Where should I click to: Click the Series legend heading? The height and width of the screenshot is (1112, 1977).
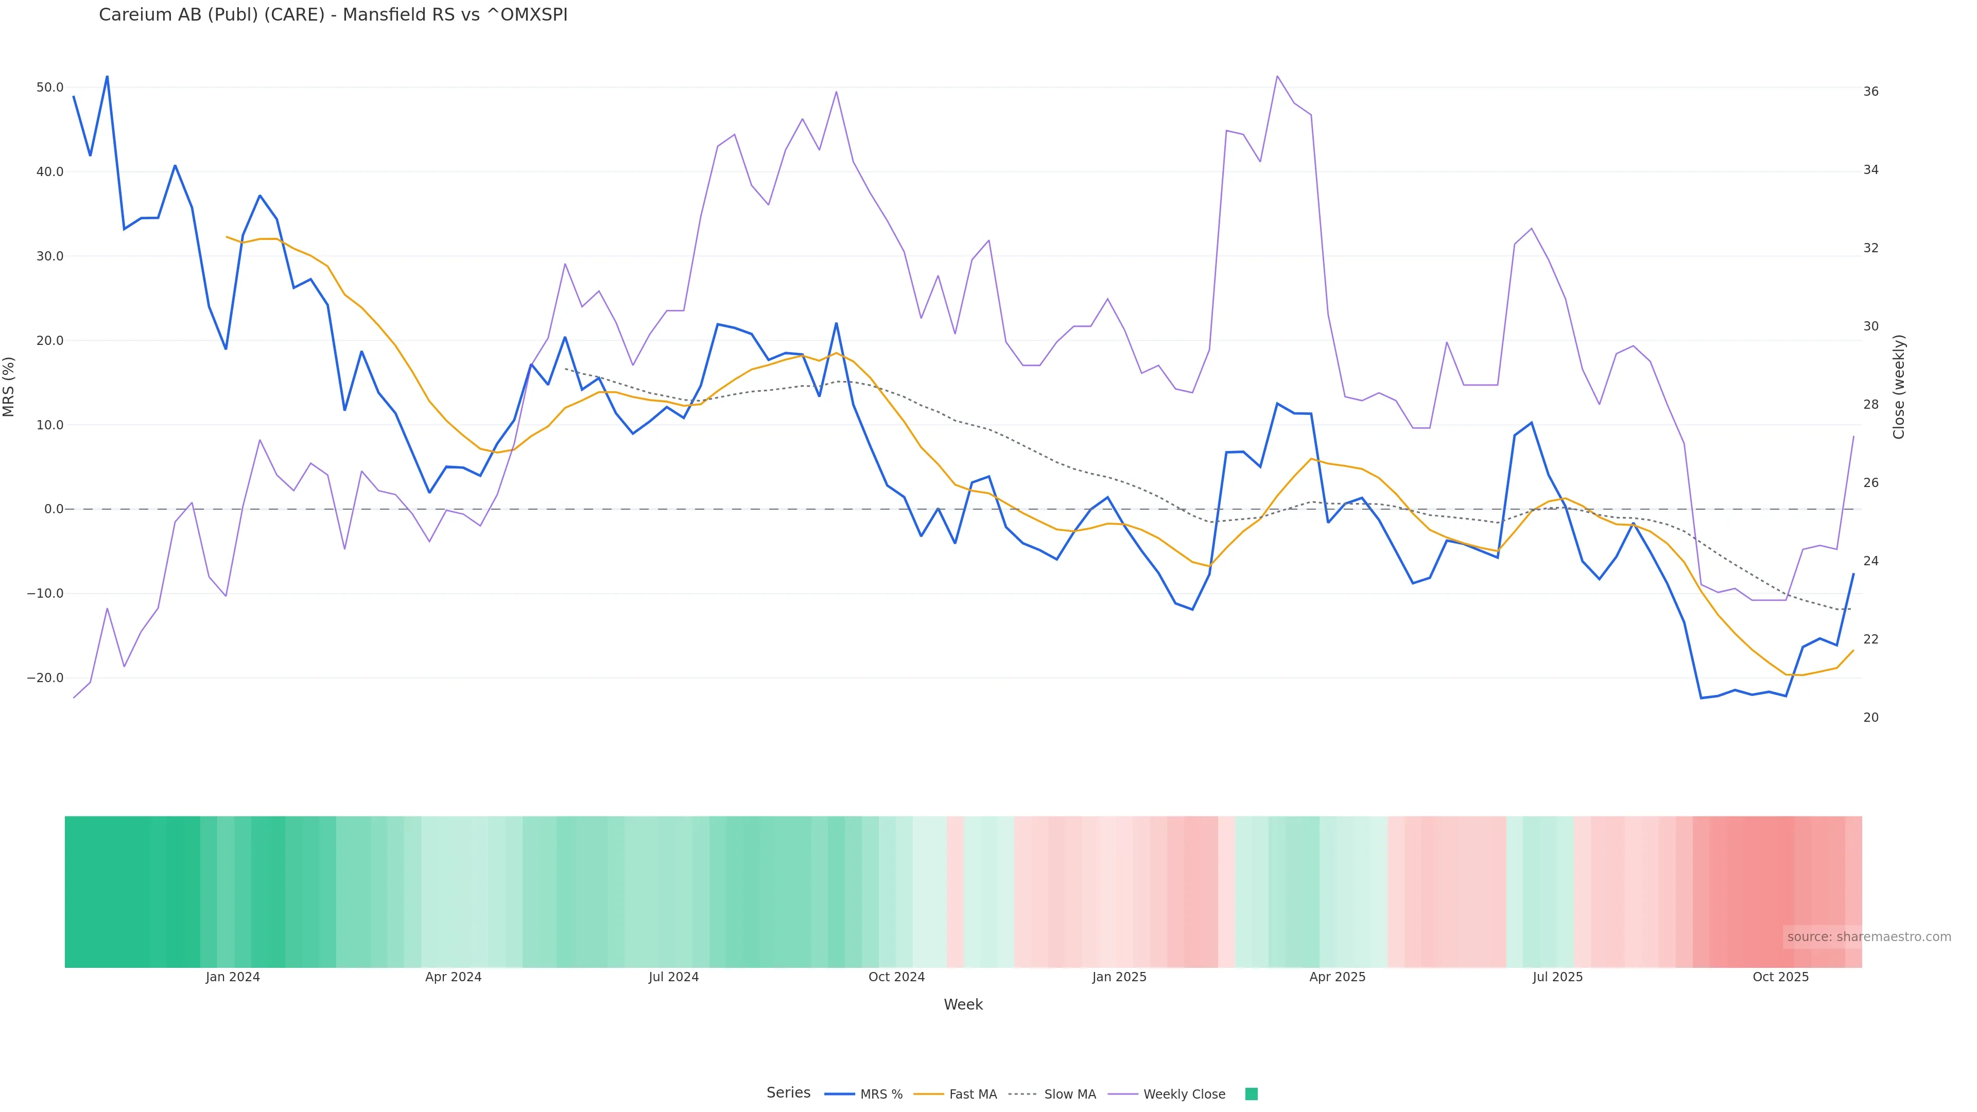coord(788,1093)
